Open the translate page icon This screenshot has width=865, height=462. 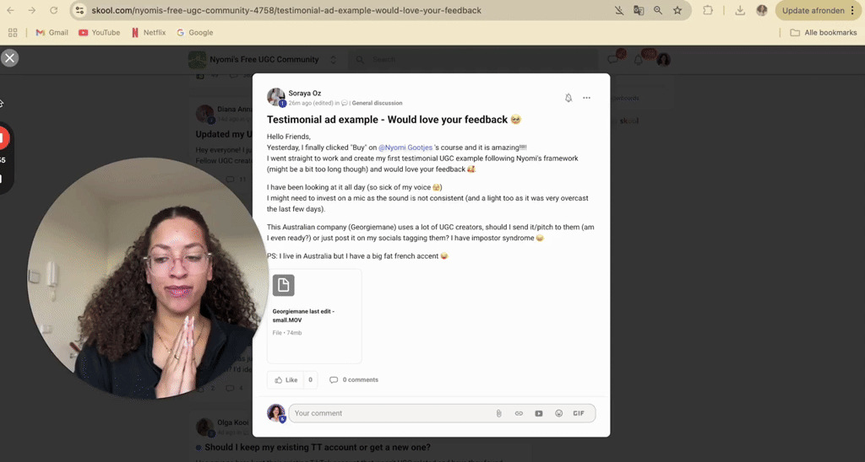click(639, 10)
